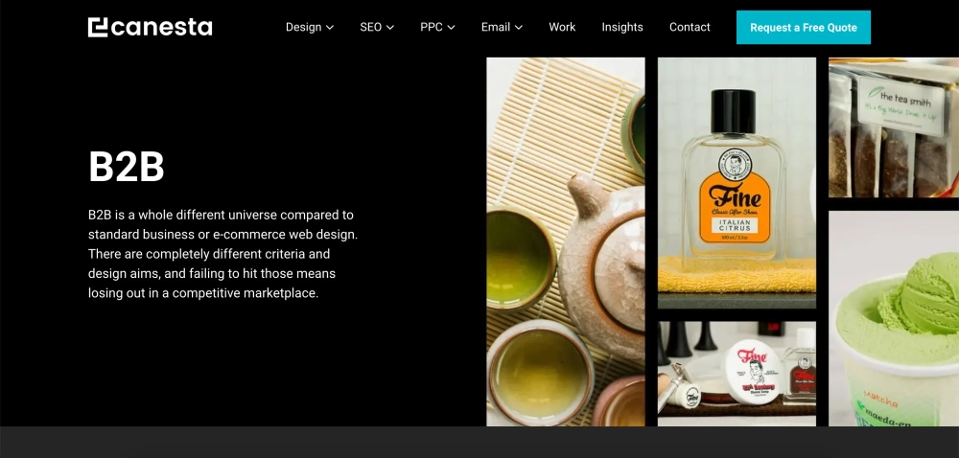Click the Fine Italian Citrus aftershave image
Image resolution: width=959 pixels, height=458 pixels.
[x=737, y=182]
